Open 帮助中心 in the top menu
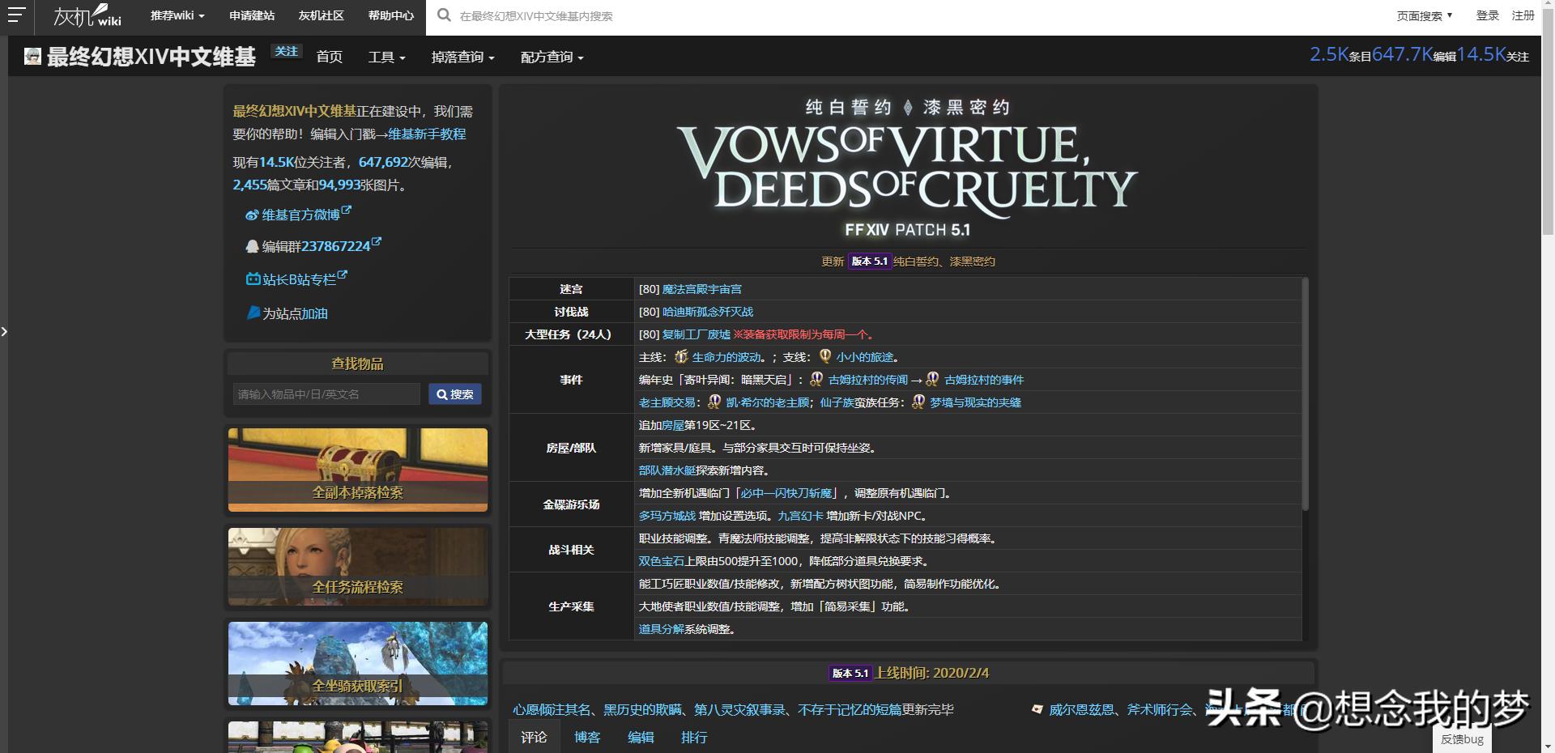Screen dimensions: 1555x753 coord(390,15)
